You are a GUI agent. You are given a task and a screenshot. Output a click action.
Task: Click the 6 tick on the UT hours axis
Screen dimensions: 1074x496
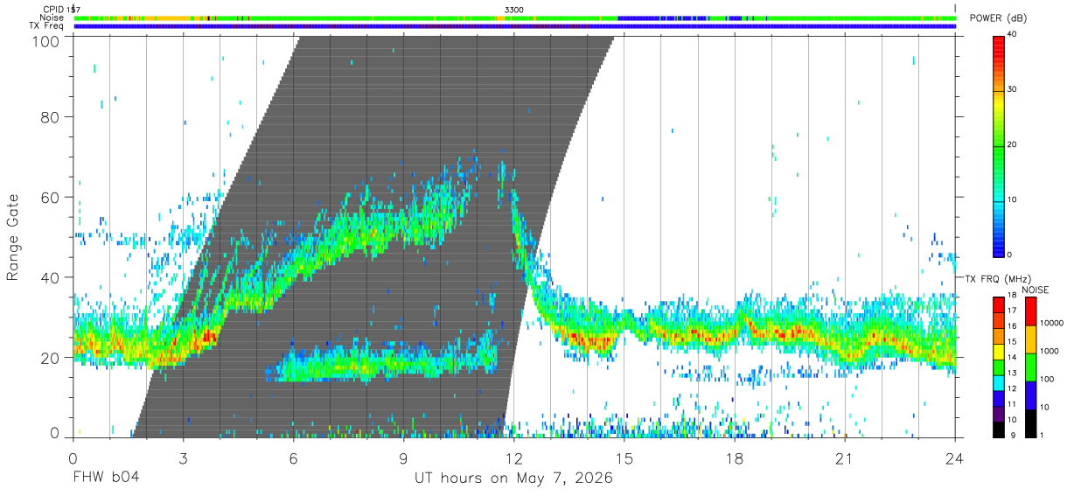click(294, 458)
